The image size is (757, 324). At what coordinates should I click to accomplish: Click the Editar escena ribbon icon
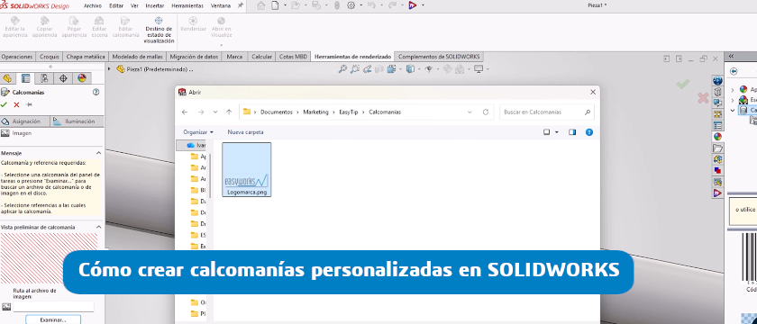[99, 21]
